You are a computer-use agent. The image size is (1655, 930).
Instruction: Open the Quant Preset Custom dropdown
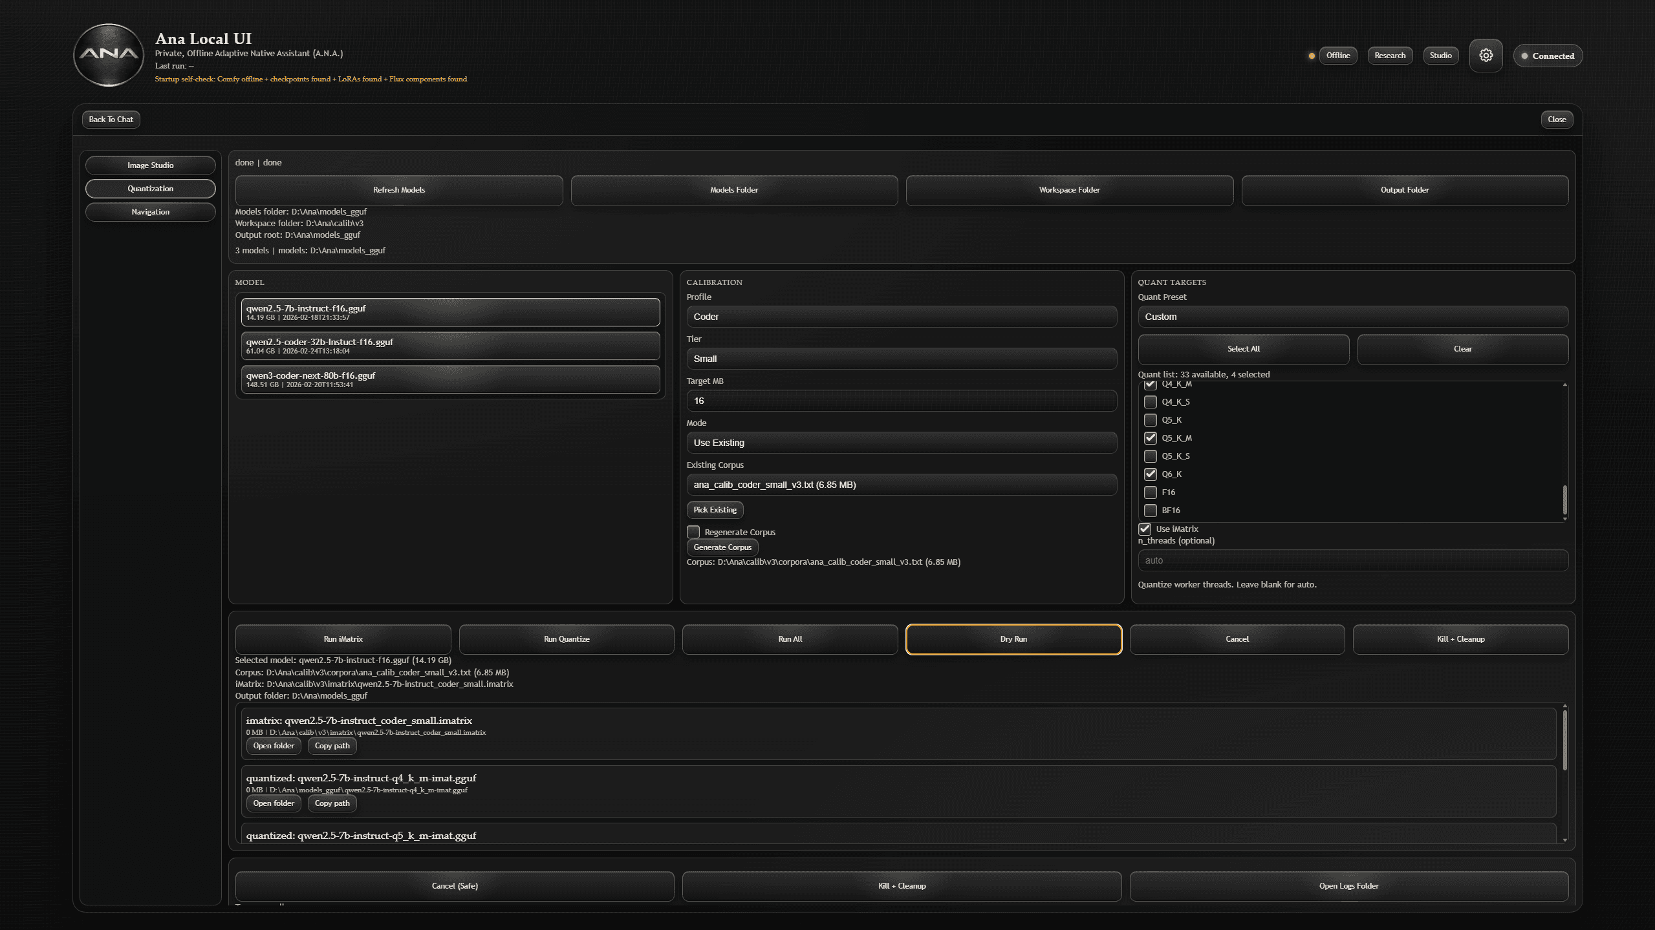point(1352,317)
